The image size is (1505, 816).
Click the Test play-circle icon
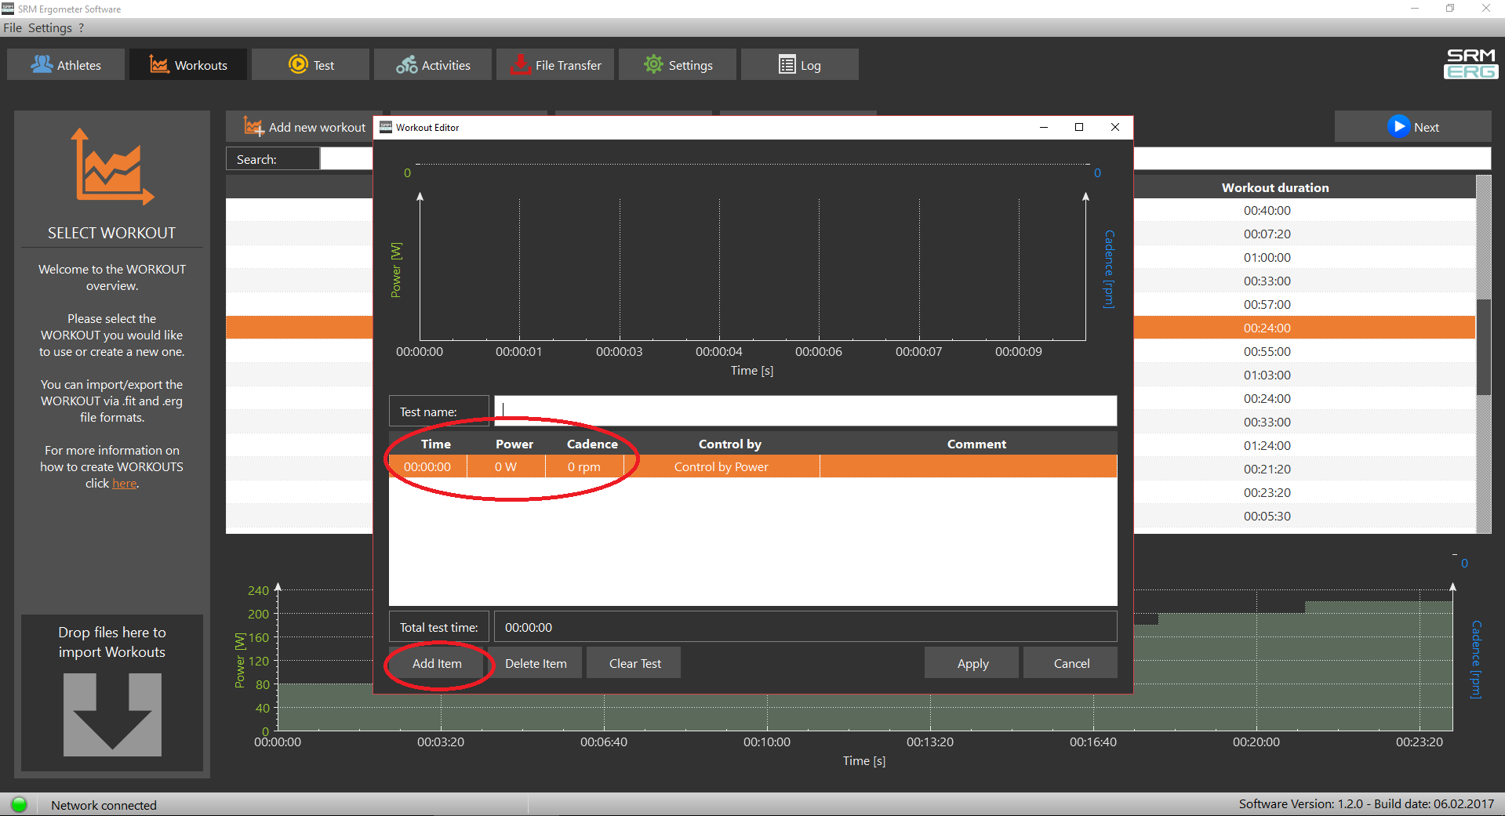pos(298,64)
